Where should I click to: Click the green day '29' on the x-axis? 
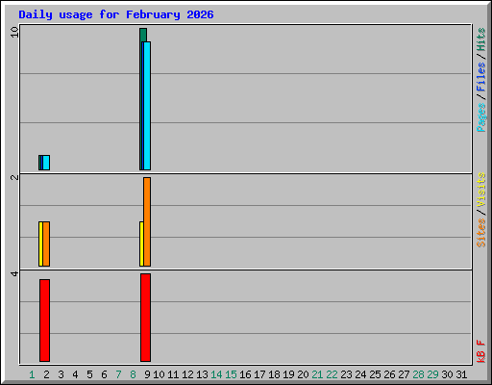click(432, 374)
